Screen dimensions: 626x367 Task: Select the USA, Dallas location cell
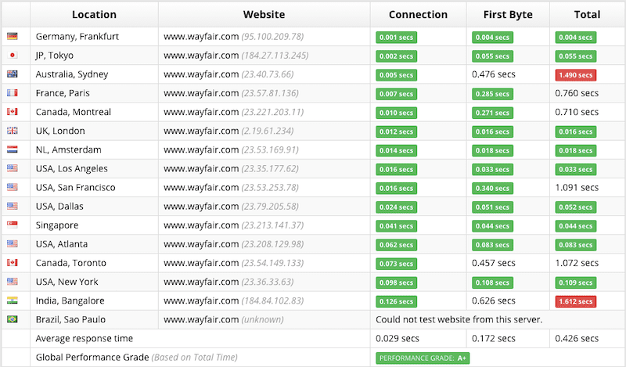94,206
